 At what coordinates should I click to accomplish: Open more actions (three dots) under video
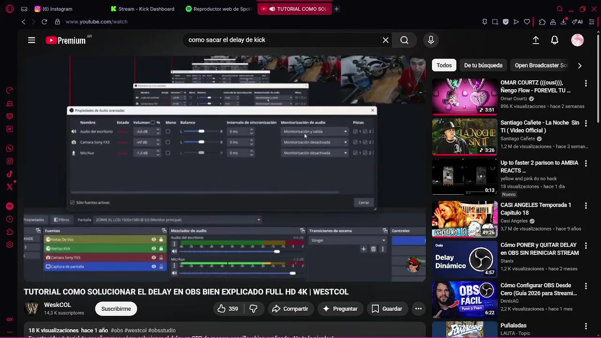418,308
